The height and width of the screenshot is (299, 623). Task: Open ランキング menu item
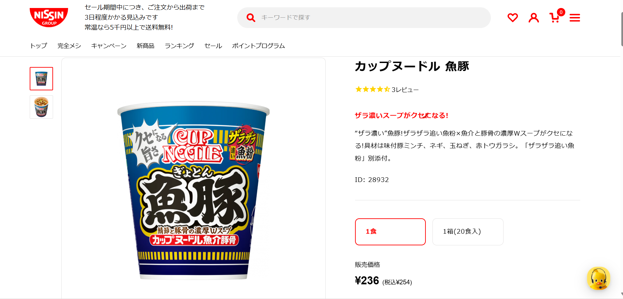tap(179, 46)
